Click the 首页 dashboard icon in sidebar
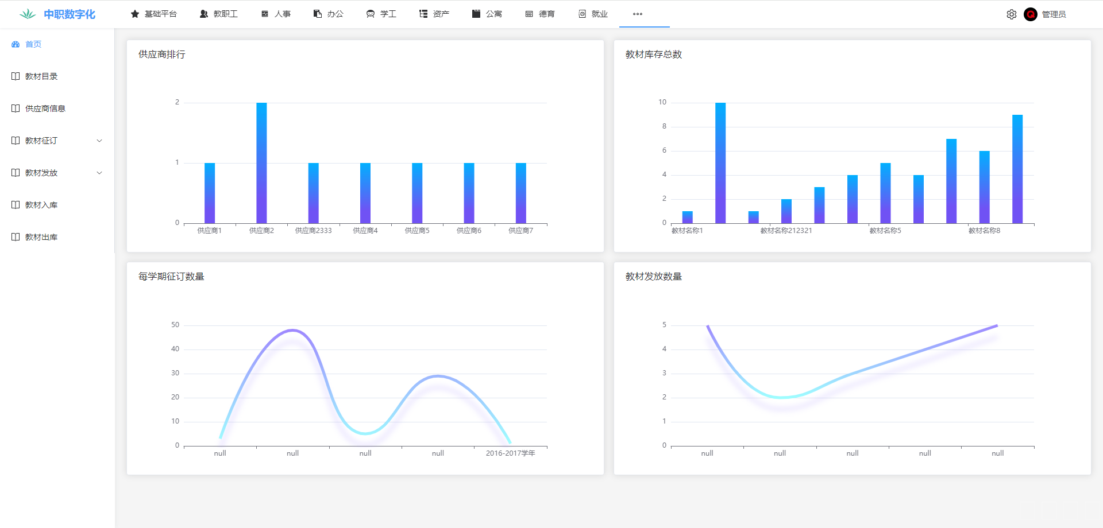 click(x=16, y=44)
